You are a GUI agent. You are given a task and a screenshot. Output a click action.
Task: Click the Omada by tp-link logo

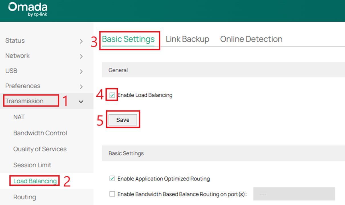pyautogui.click(x=28, y=9)
